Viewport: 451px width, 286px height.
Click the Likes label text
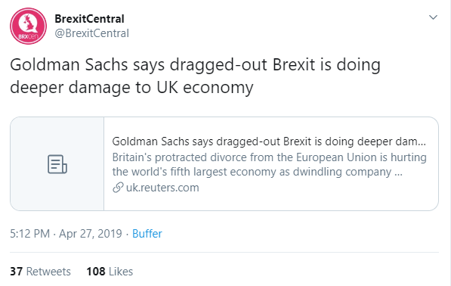coord(121,272)
